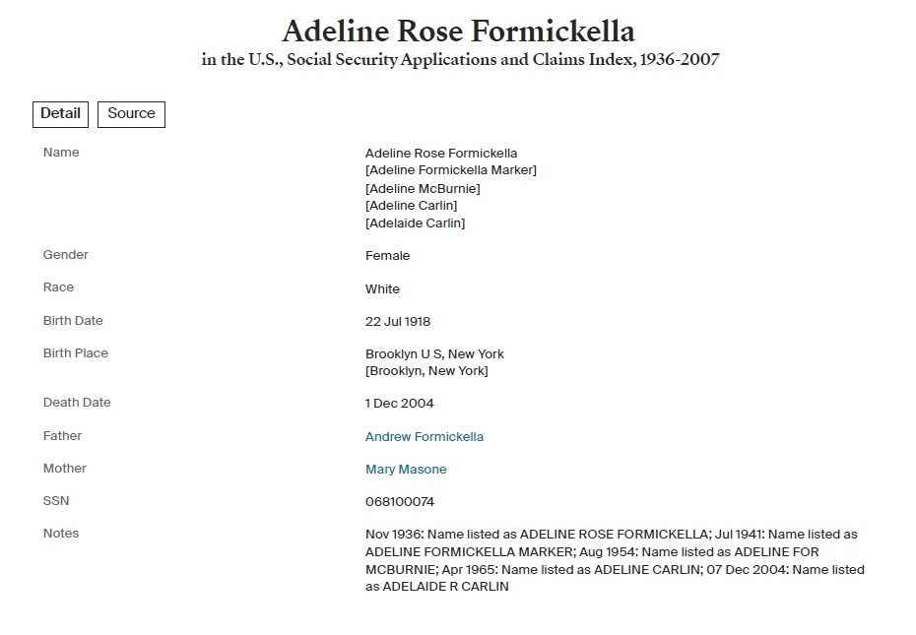
Task: Click the Notes field label
Action: click(61, 534)
